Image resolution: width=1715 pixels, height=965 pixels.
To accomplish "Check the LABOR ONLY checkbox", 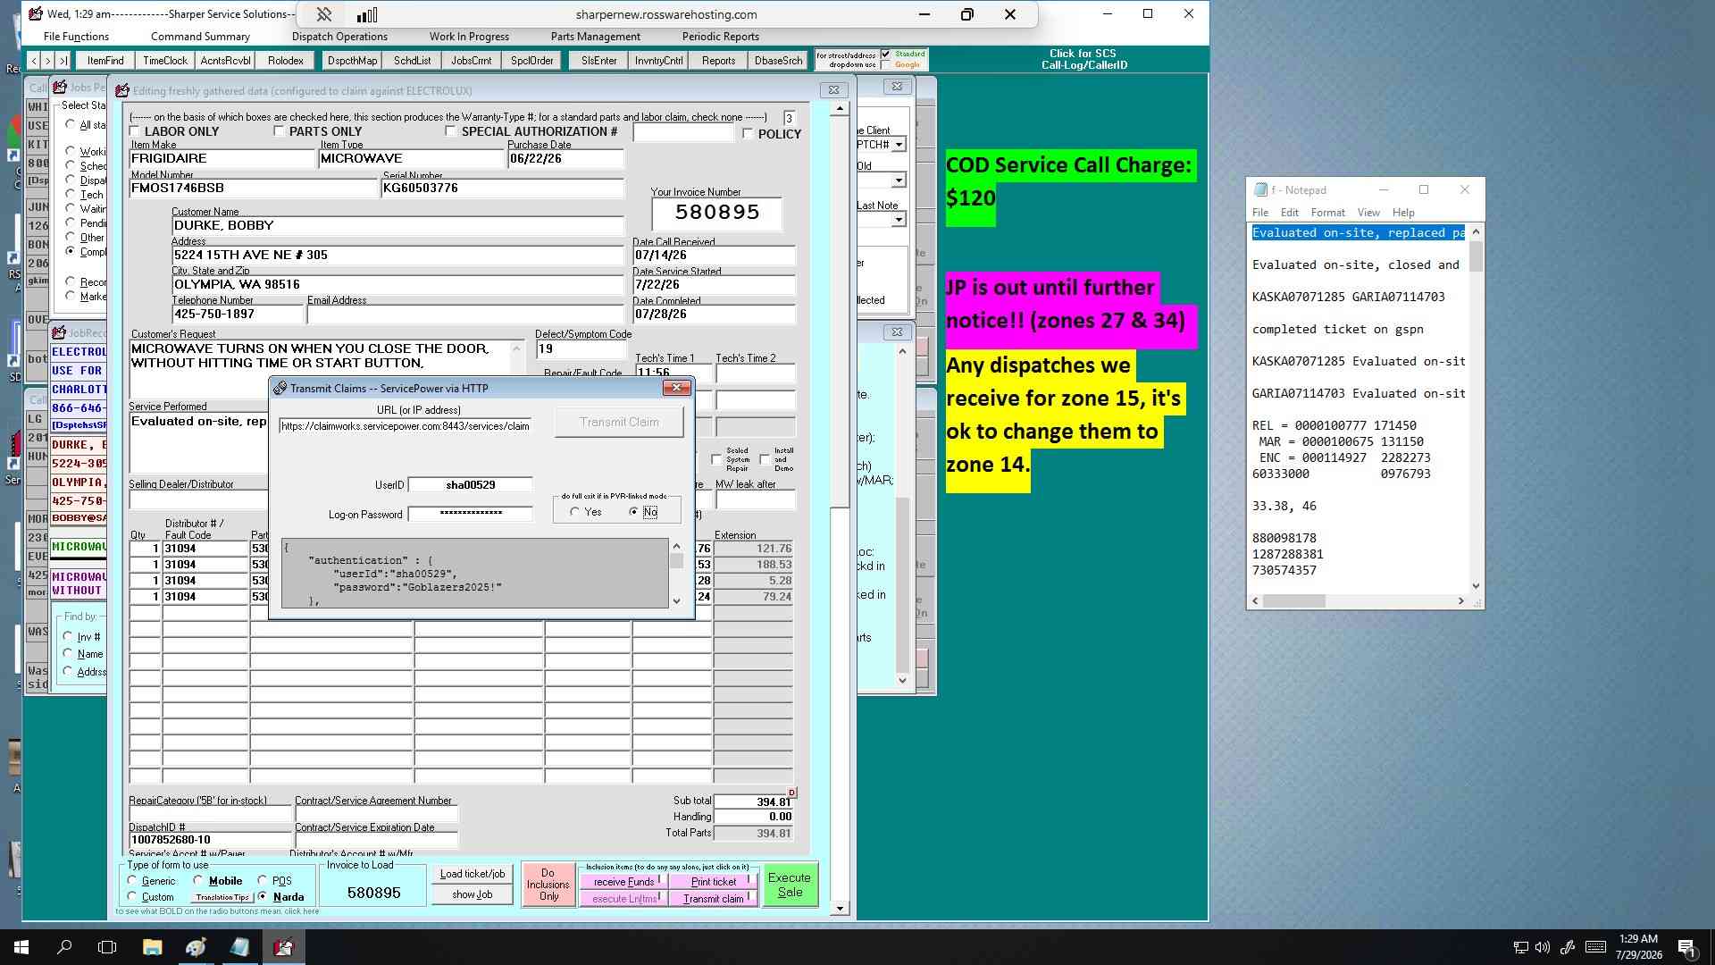I will [136, 131].
